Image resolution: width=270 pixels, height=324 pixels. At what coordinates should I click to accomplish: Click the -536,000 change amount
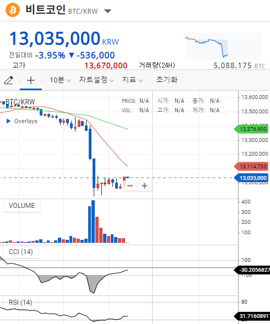coord(95,56)
